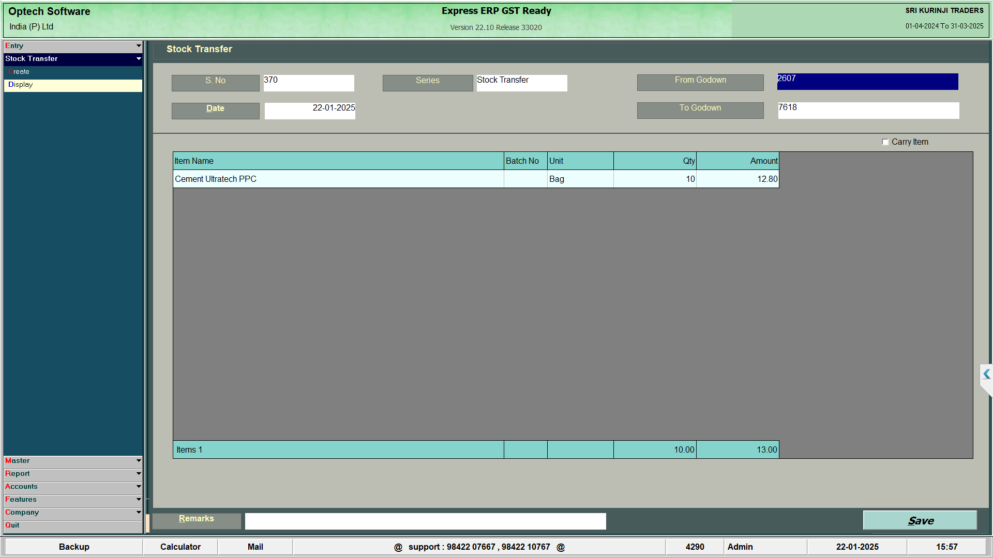993x558 pixels.
Task: Open Backup from the status bar
Action: [x=74, y=547]
